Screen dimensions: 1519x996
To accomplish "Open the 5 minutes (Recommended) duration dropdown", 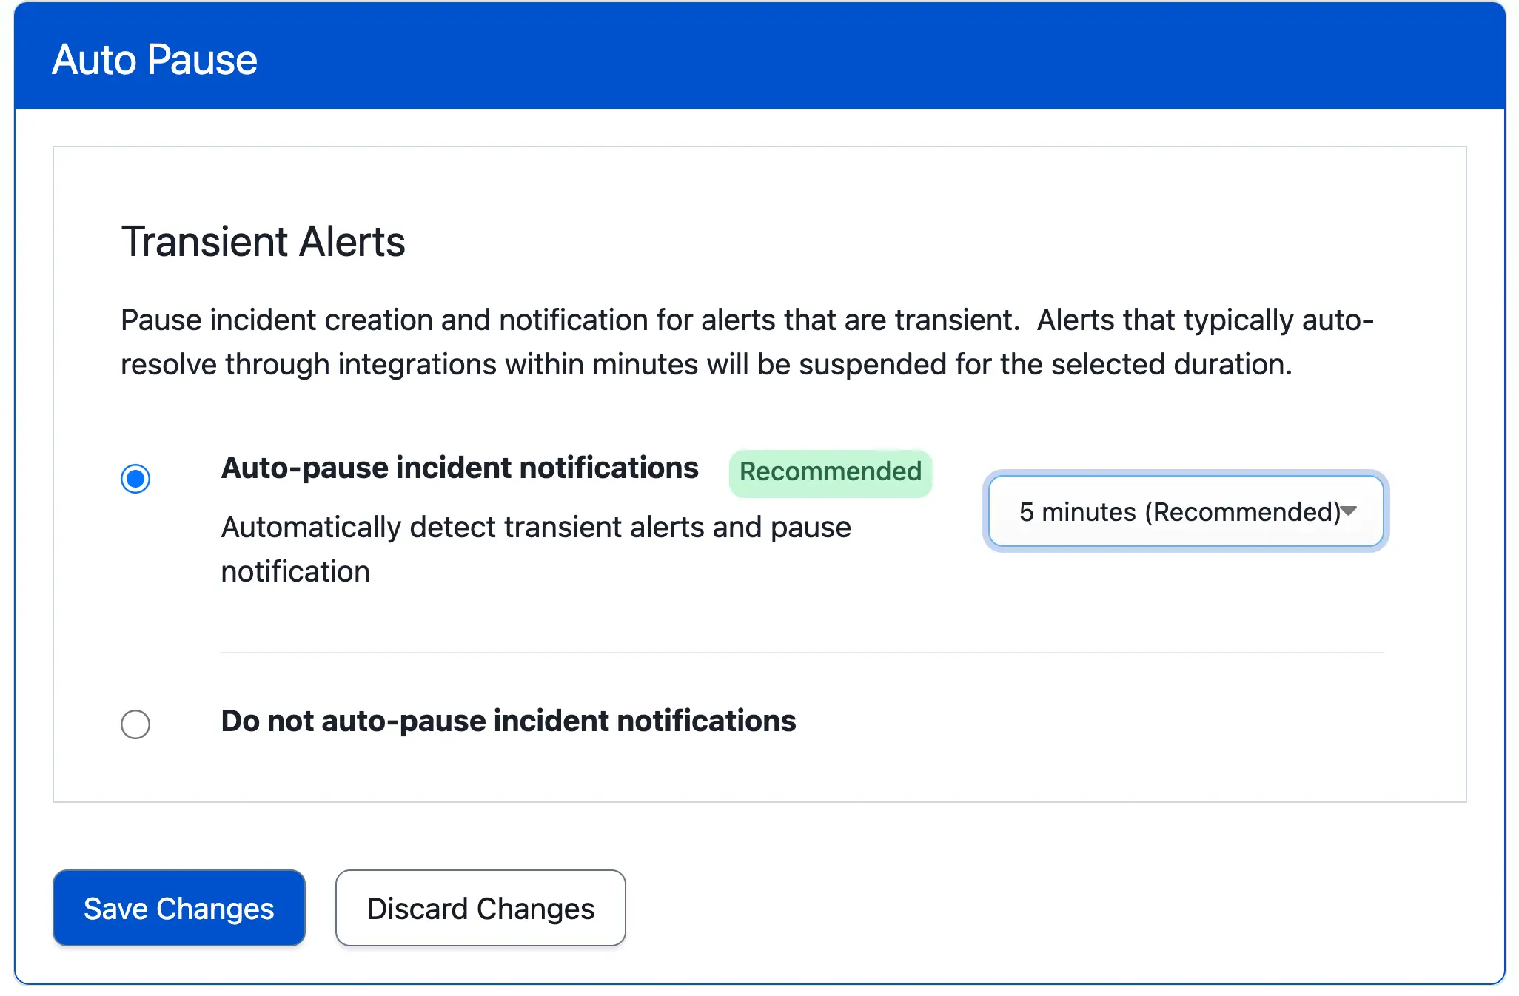I will tap(1184, 511).
